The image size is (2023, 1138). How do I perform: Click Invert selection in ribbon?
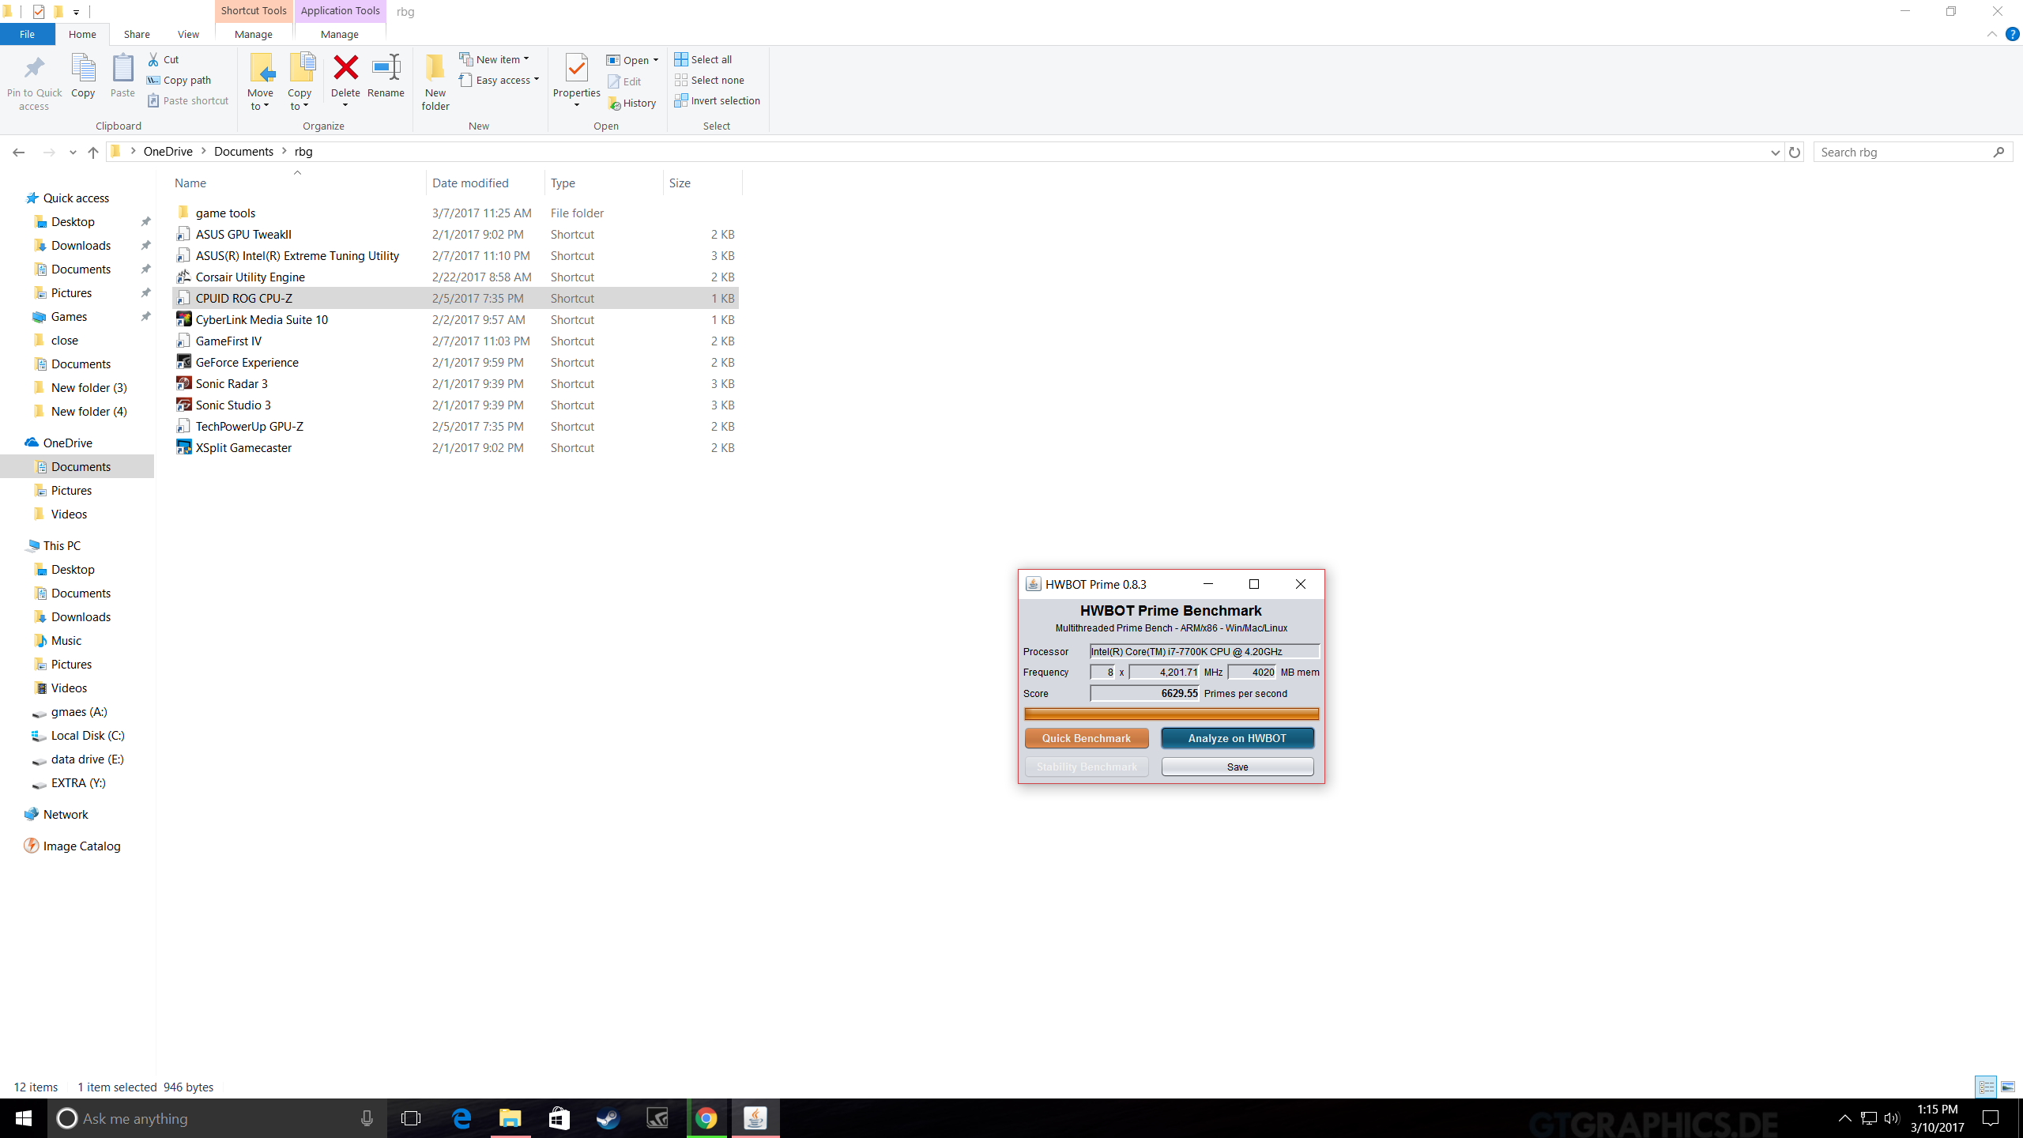[x=717, y=100]
